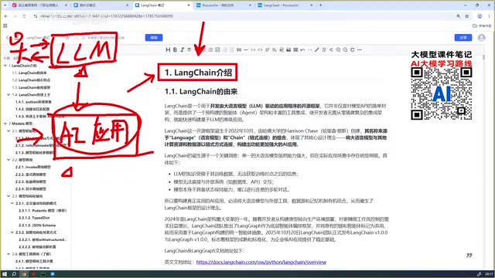Open outline item 2.2.1 invoke

32,167
